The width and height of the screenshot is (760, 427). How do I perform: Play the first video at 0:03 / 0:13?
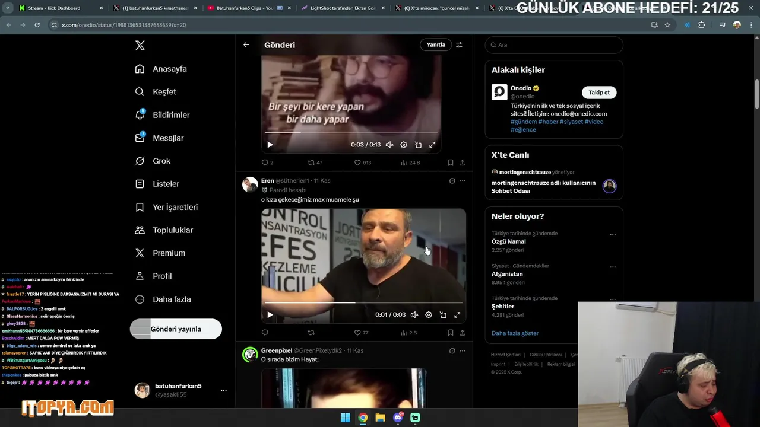click(270, 145)
